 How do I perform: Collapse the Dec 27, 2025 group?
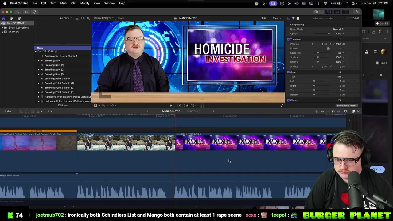point(36,52)
